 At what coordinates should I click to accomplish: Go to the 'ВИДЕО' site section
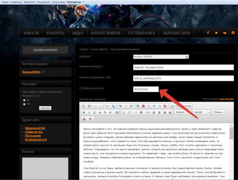tap(78, 33)
